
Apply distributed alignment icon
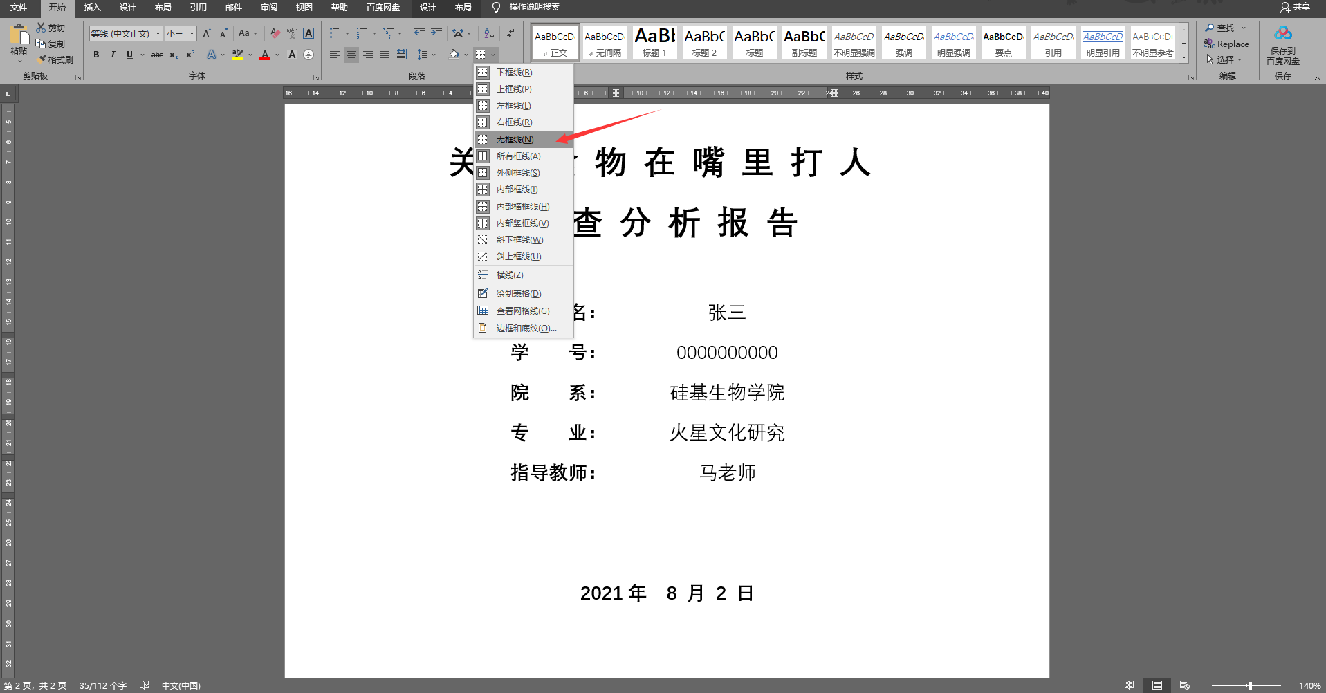[x=401, y=55]
